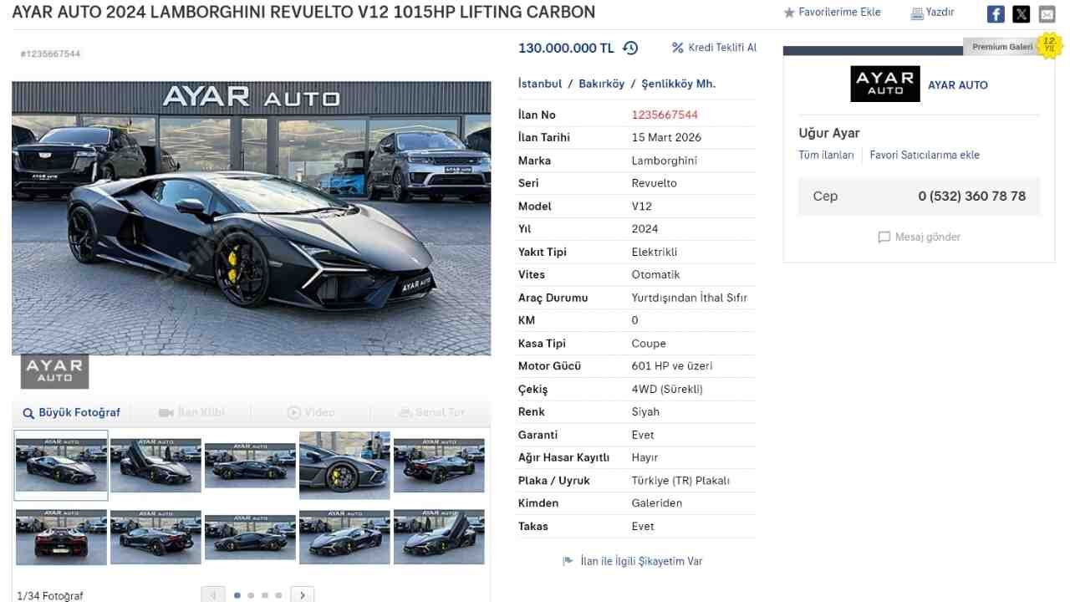The width and height of the screenshot is (1070, 602).
Task: Go to next photo thumbnail page
Action: (x=303, y=595)
